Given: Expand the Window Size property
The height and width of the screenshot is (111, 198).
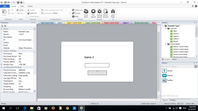Looking at the screenshot, I should pyautogui.click(x=1, y=65).
